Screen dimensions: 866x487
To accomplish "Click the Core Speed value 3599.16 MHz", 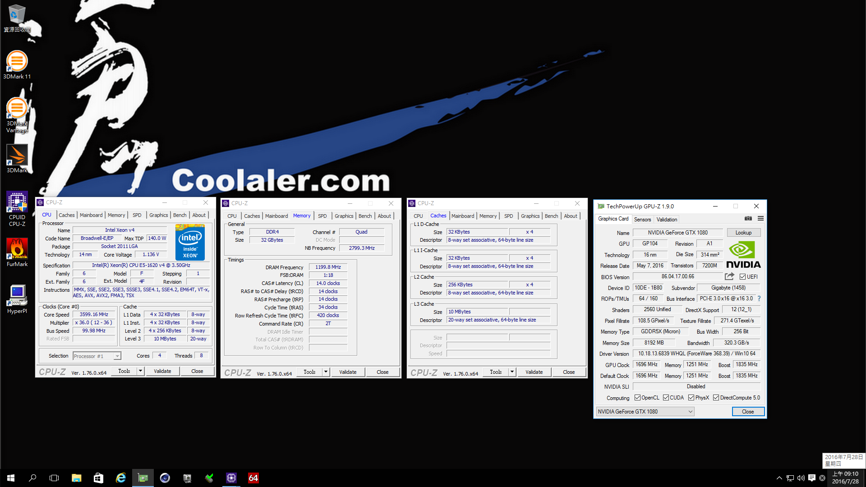I will 94,314.
